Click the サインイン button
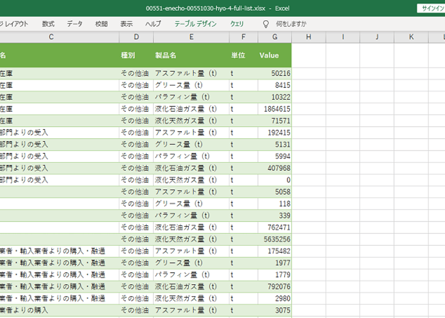Image resolution: width=445 pixels, height=318 pixels. [x=432, y=8]
